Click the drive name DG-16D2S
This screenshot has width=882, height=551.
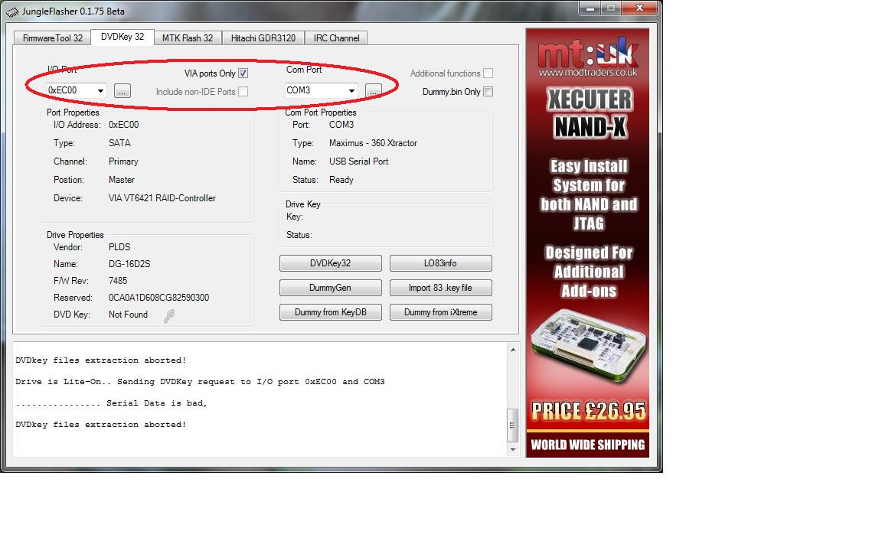(x=129, y=264)
